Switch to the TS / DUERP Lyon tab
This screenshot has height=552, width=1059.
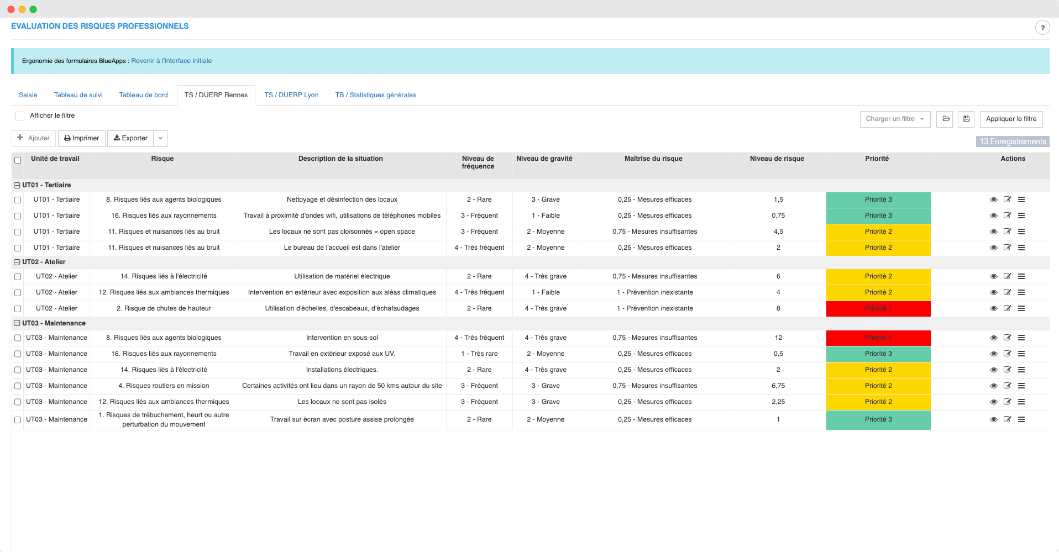pyautogui.click(x=291, y=95)
